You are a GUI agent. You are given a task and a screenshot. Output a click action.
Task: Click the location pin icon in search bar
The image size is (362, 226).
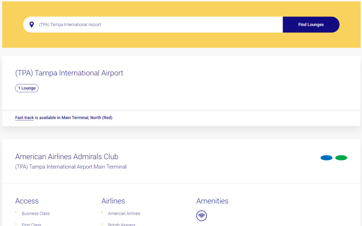31,24
